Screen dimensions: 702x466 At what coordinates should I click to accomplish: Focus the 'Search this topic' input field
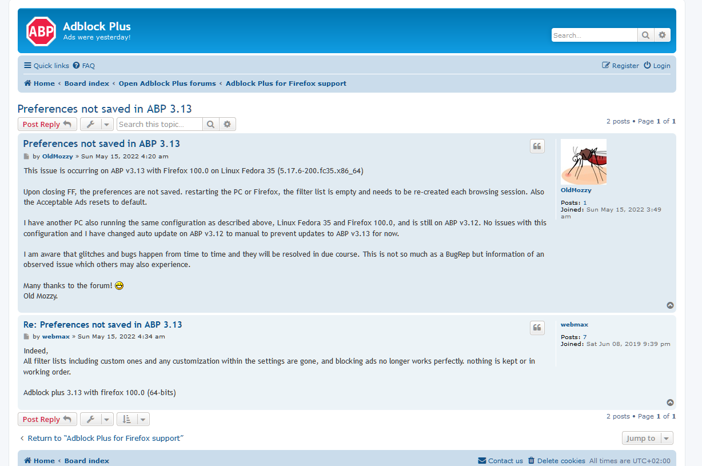159,124
